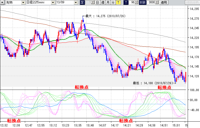Select the 週 (weekly) timeframe button

103,3
